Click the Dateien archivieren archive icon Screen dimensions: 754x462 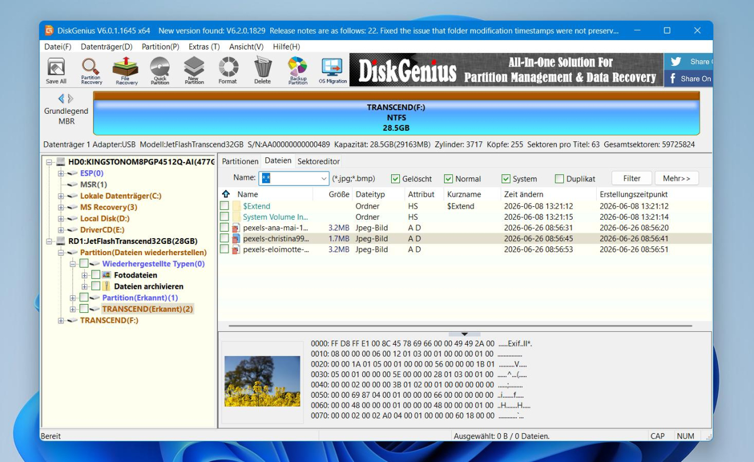point(107,286)
